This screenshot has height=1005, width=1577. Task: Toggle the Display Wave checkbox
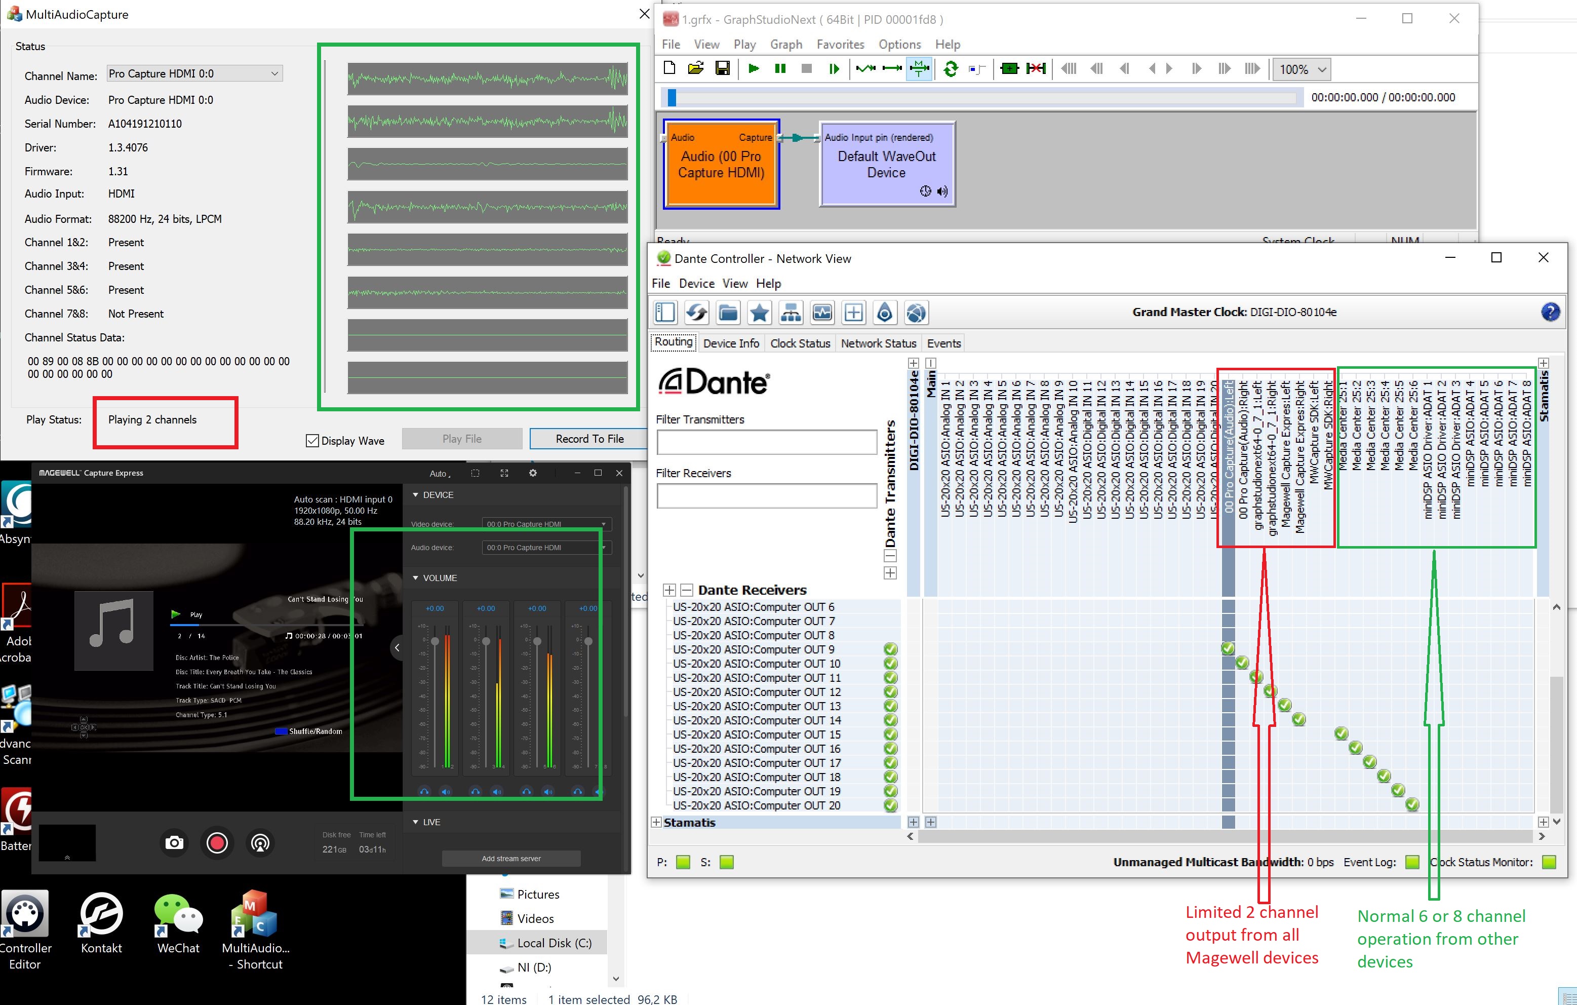(312, 440)
